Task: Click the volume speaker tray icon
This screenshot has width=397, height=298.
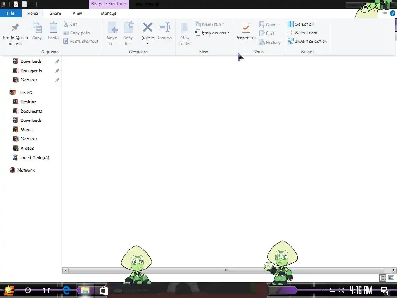Action: pos(341,290)
